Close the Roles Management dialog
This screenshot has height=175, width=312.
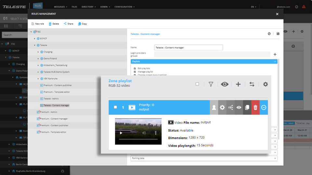(277, 14)
